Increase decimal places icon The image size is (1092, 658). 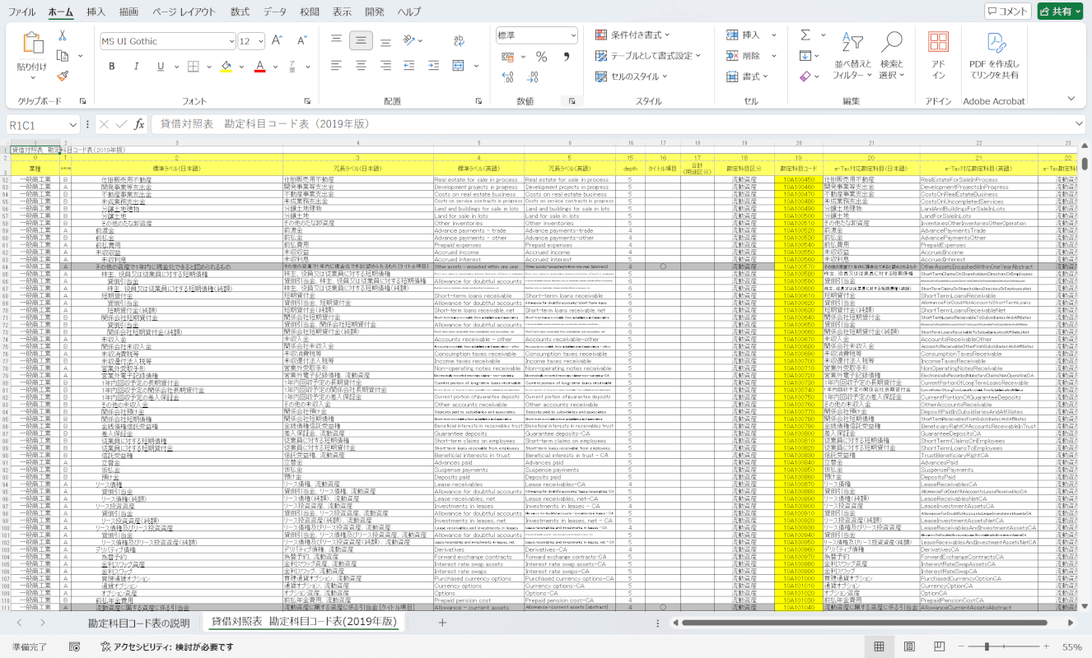coord(508,78)
